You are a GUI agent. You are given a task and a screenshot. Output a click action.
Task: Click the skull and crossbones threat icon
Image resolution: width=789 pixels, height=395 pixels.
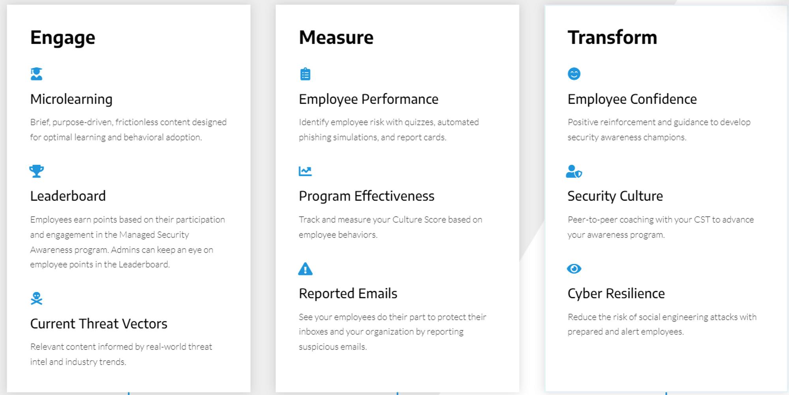[x=36, y=298]
